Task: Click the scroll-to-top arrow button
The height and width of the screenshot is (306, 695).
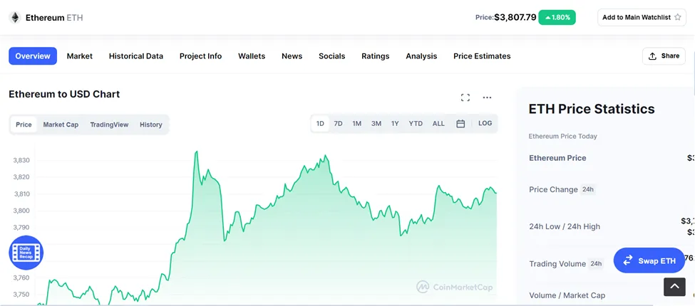Action: point(674,287)
